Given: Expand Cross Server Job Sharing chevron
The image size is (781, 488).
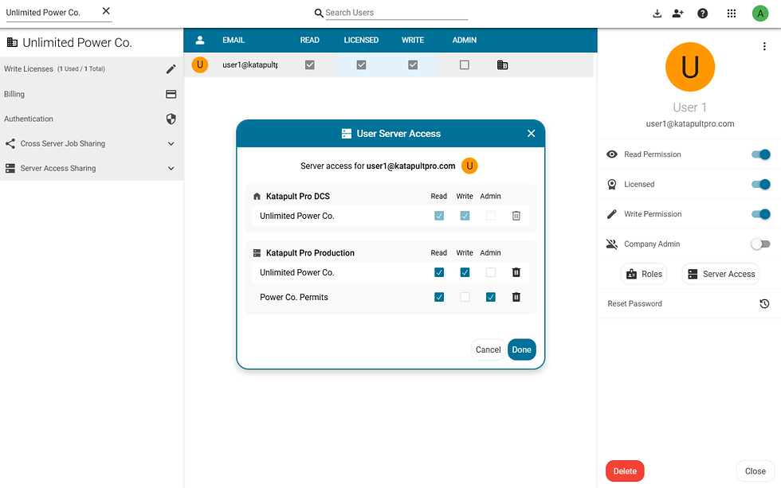Looking at the screenshot, I should point(171,144).
